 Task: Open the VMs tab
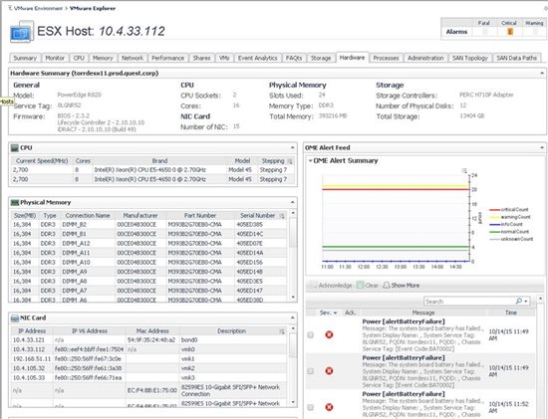[x=224, y=58]
